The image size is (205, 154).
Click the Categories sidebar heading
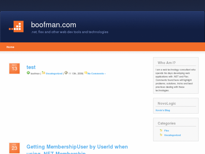point(167,123)
